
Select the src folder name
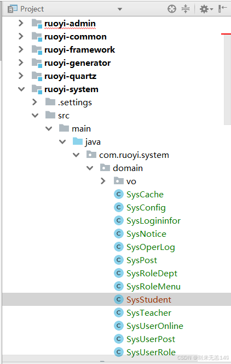pyautogui.click(x=63, y=116)
